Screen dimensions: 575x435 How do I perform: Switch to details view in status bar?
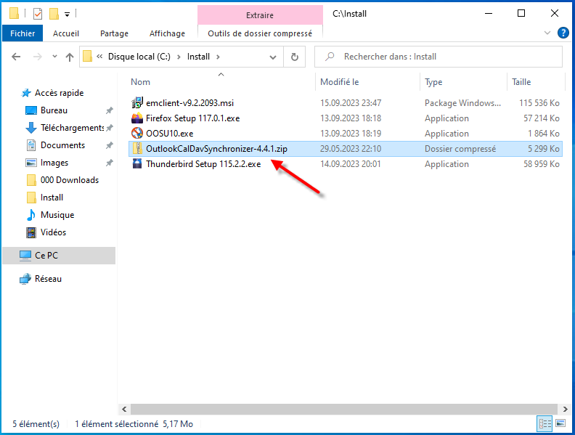pyautogui.click(x=545, y=423)
